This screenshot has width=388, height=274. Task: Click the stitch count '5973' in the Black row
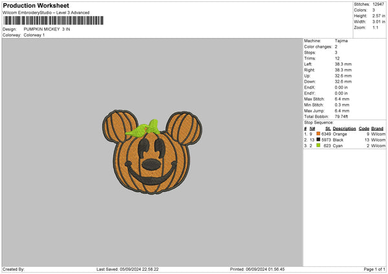click(326, 140)
